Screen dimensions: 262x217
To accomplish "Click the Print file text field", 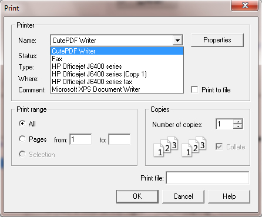I will (x=207, y=178).
